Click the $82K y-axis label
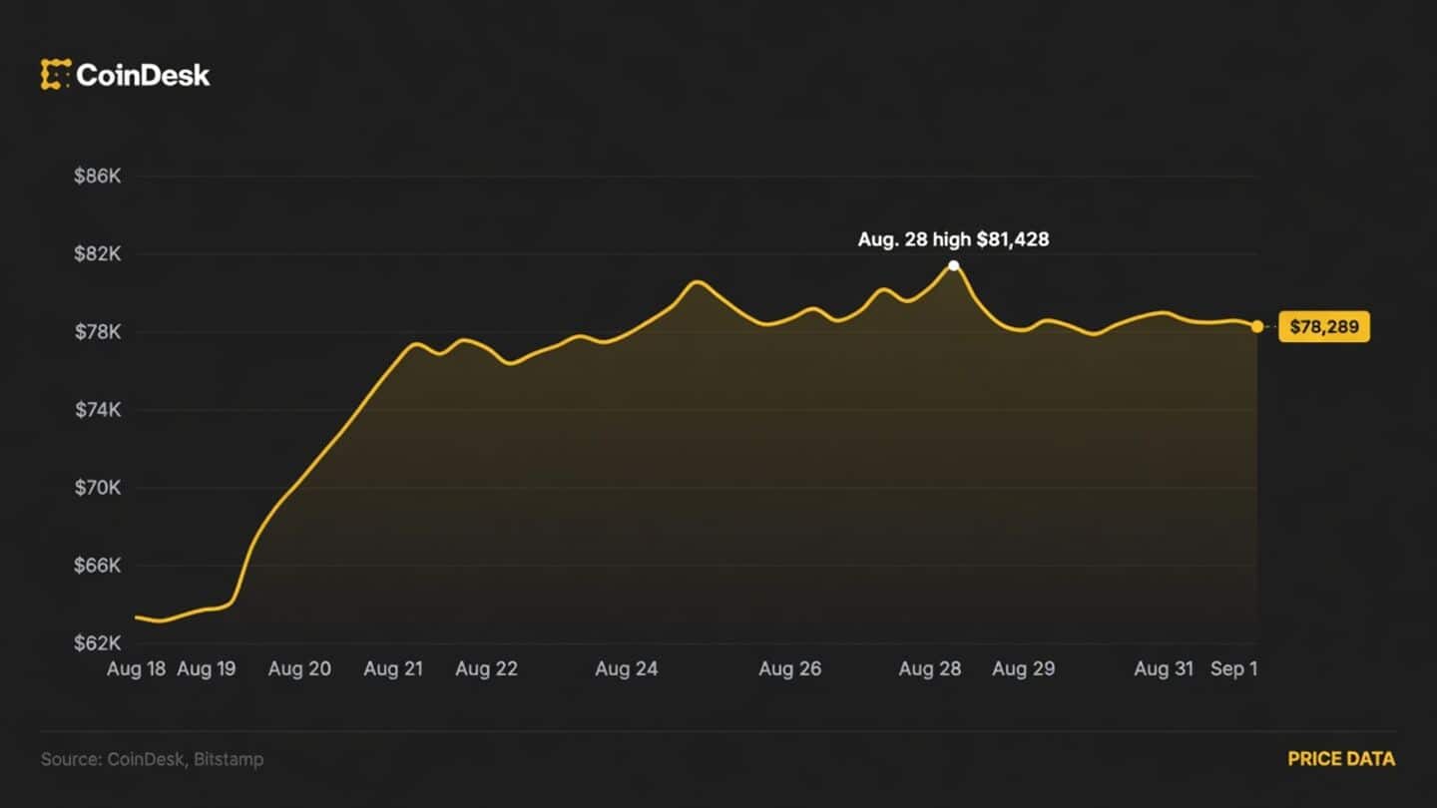 pyautogui.click(x=97, y=254)
